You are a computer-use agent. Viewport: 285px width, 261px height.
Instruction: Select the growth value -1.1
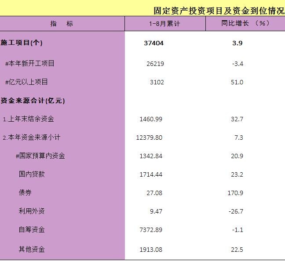(237, 230)
